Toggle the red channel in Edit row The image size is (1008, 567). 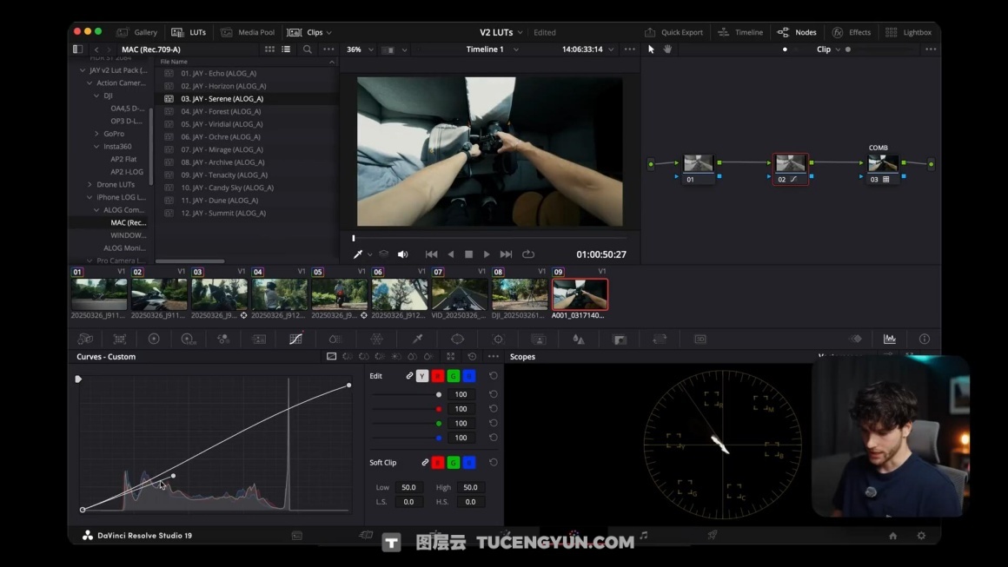(x=437, y=376)
